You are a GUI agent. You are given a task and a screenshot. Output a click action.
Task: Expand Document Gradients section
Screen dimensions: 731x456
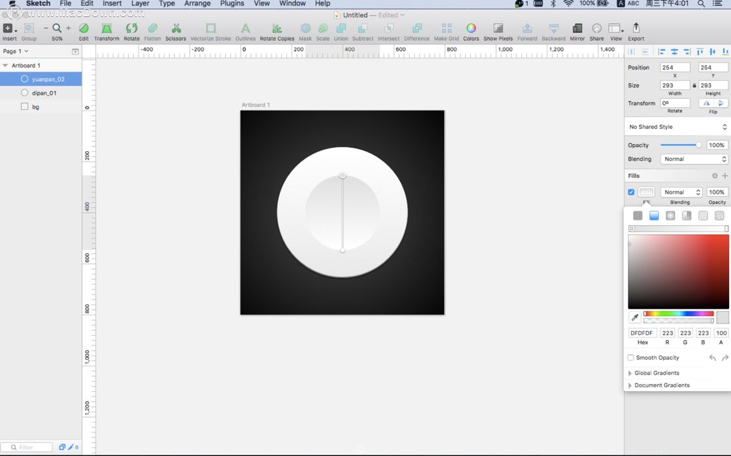coord(630,385)
